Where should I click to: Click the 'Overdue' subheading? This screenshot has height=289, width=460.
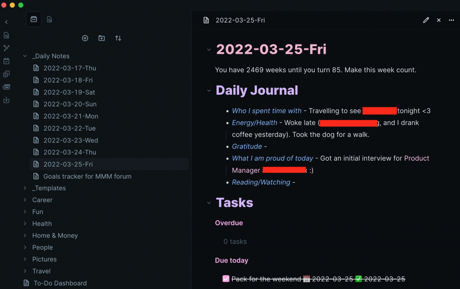(x=229, y=223)
